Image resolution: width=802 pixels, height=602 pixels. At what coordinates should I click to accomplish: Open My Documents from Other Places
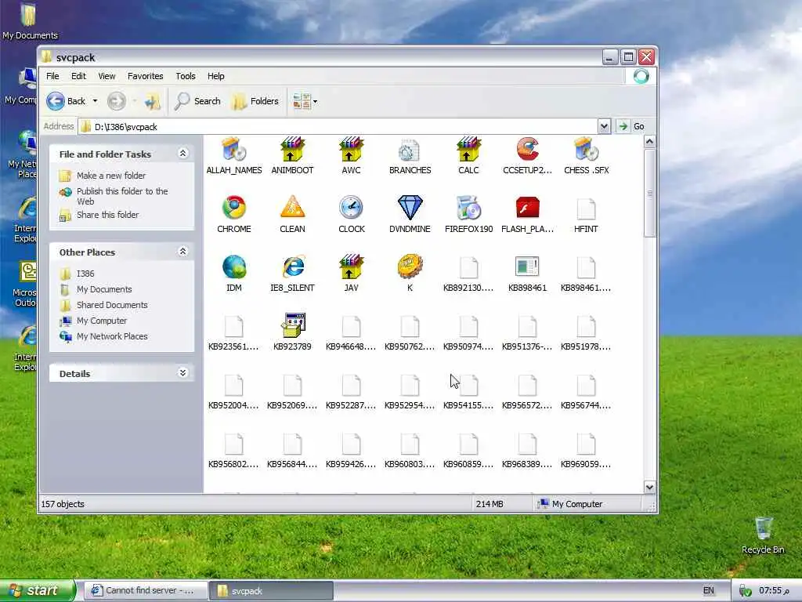(x=104, y=290)
